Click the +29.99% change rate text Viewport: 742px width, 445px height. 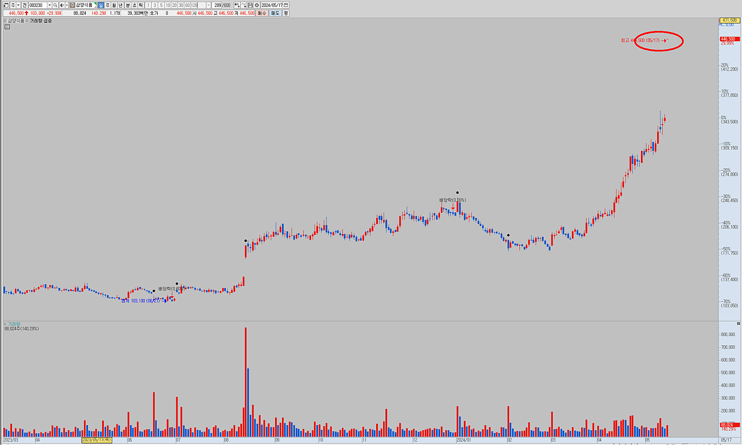tap(54, 13)
